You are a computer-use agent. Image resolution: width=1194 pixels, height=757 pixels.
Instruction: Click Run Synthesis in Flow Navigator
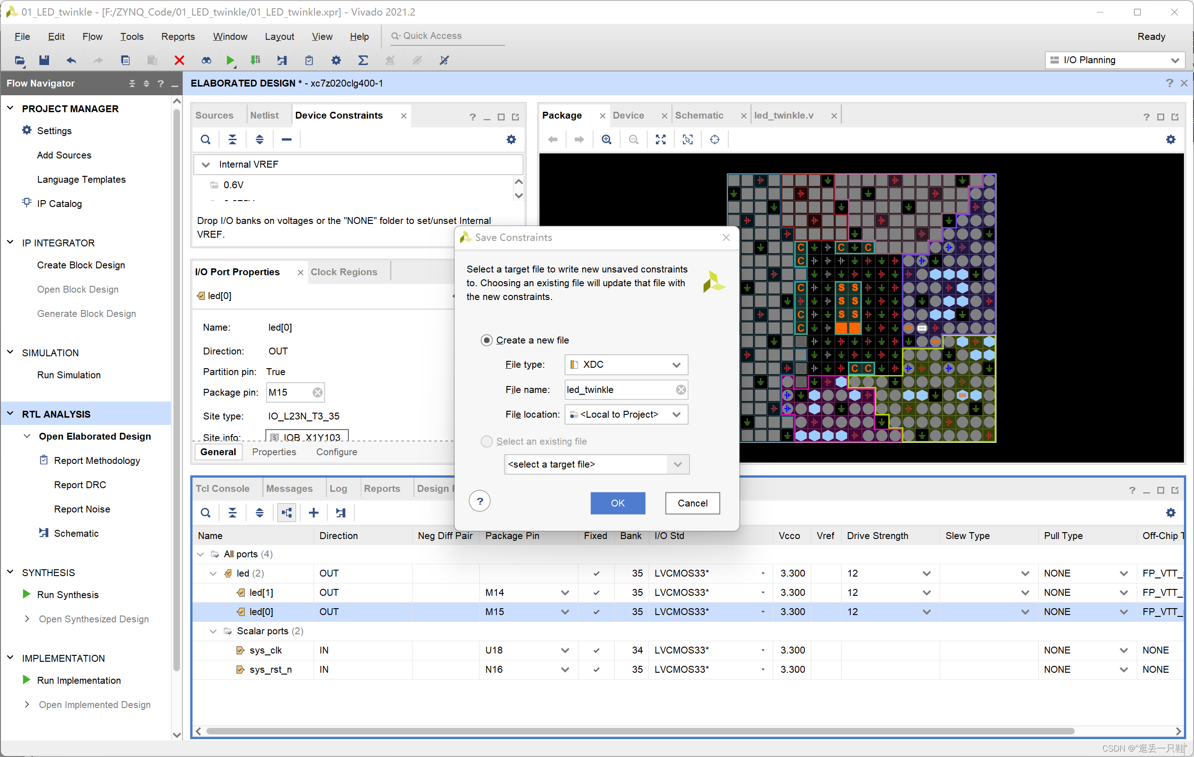(68, 595)
